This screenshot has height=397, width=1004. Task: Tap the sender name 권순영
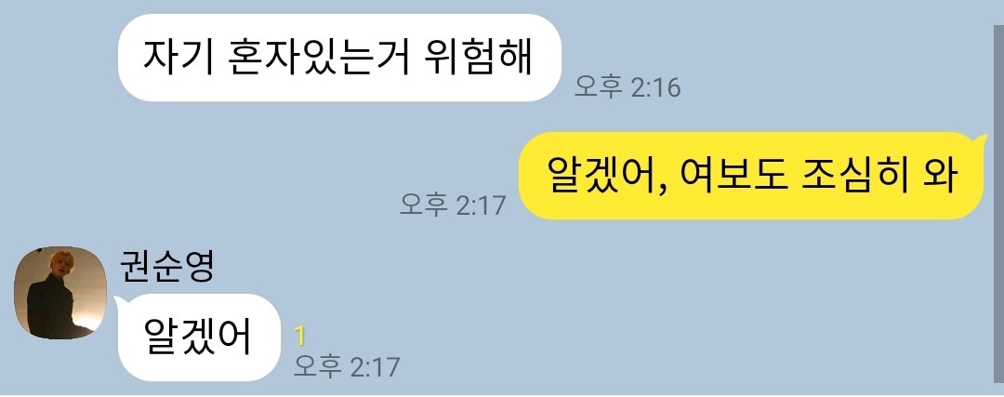(x=166, y=267)
